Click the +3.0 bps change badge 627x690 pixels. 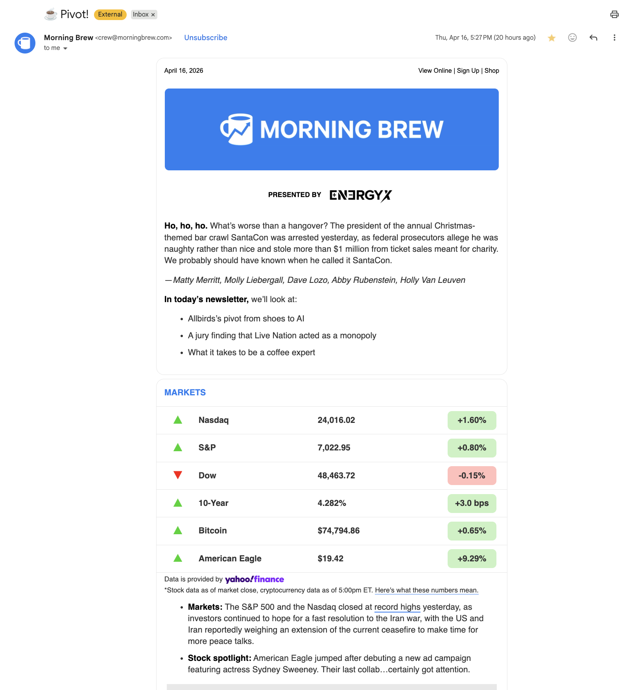coord(472,504)
